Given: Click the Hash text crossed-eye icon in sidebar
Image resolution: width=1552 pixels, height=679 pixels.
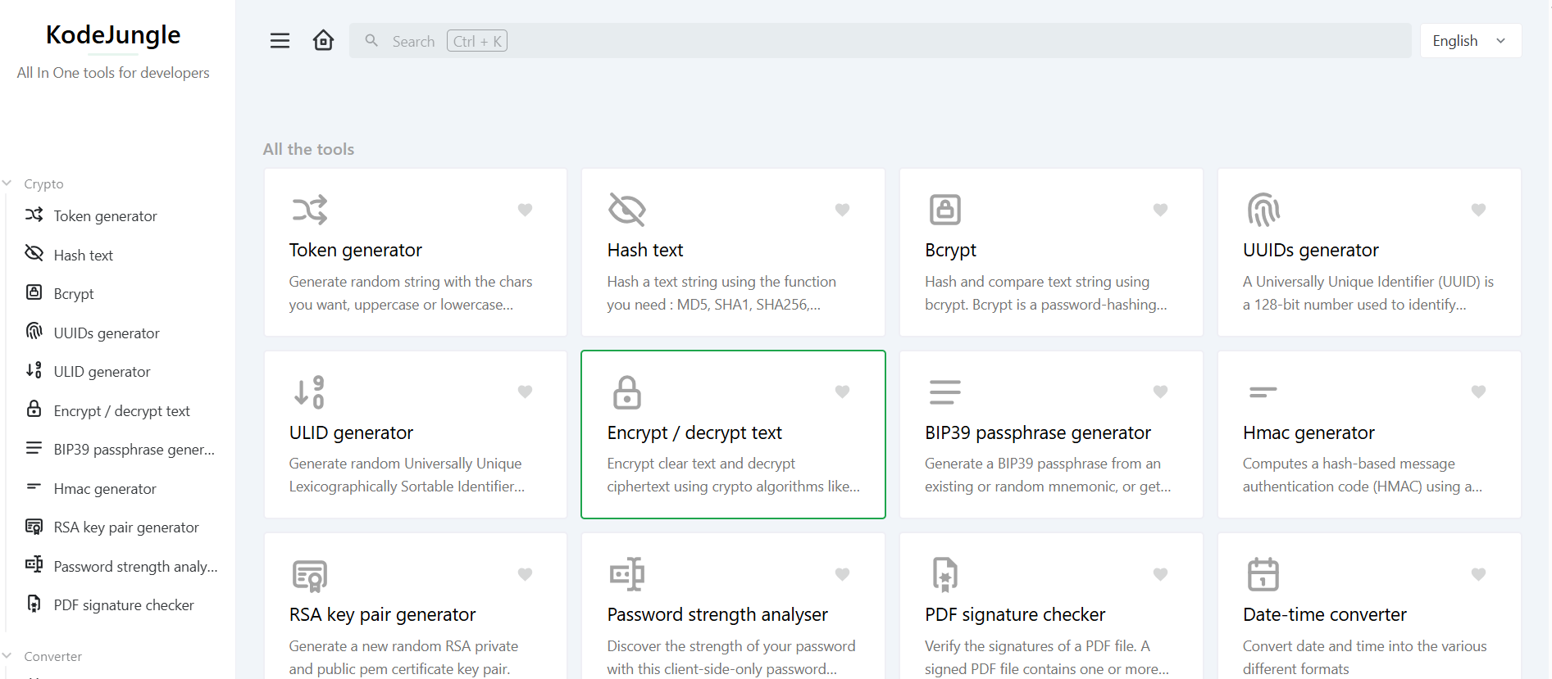Looking at the screenshot, I should [x=34, y=253].
